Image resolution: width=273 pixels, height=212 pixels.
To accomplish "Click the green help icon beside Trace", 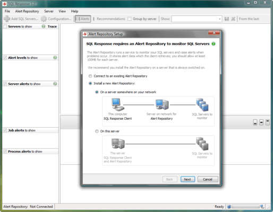I will [44, 26].
